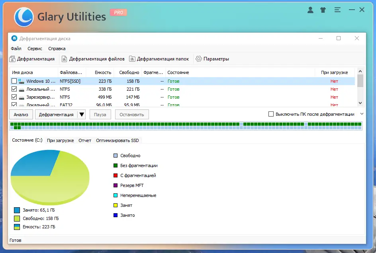Screen dimensions: 376x253
Task: Open the Сервис menu
Action: tap(35, 49)
